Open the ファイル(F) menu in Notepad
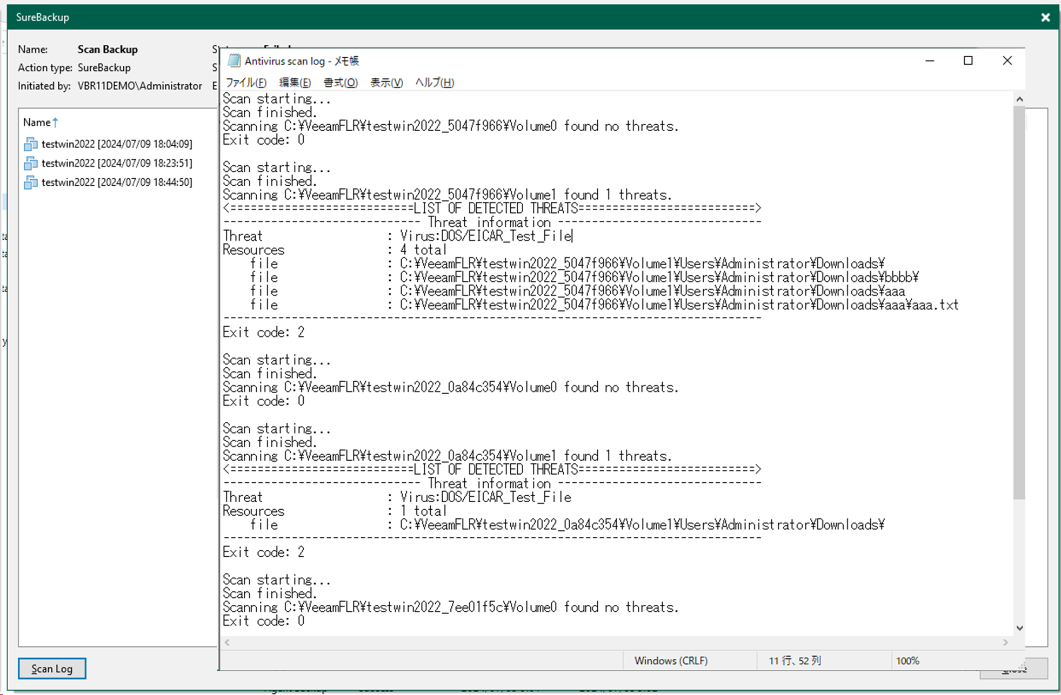1061x695 pixels. [246, 83]
